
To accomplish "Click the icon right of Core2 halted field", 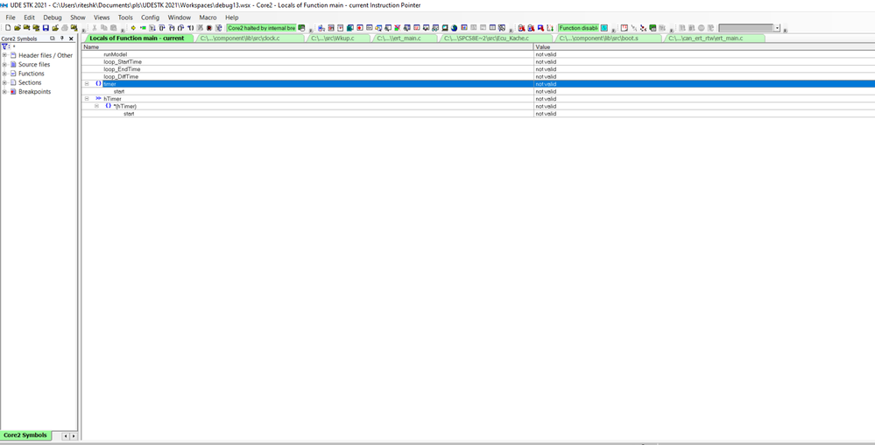I will pyautogui.click(x=301, y=28).
